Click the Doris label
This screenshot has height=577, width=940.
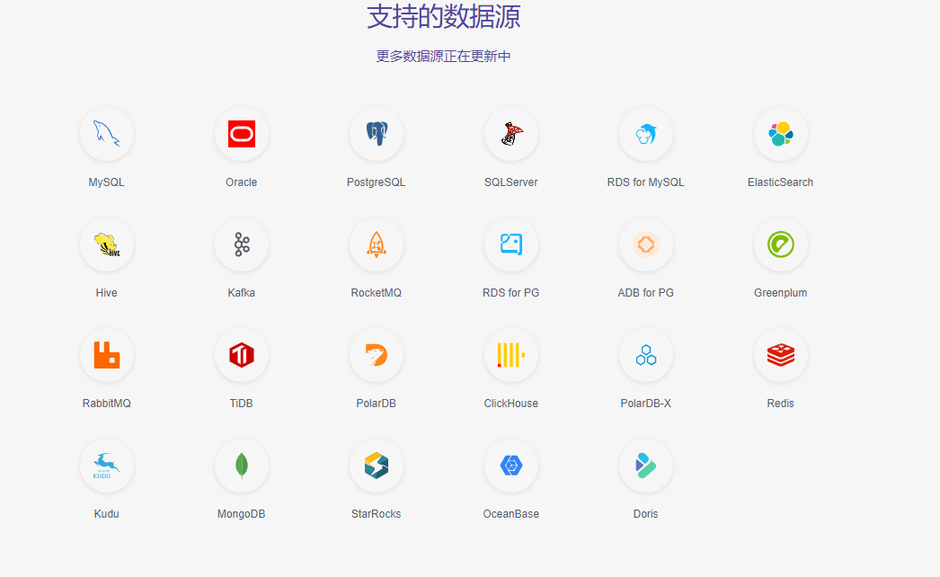click(x=646, y=514)
